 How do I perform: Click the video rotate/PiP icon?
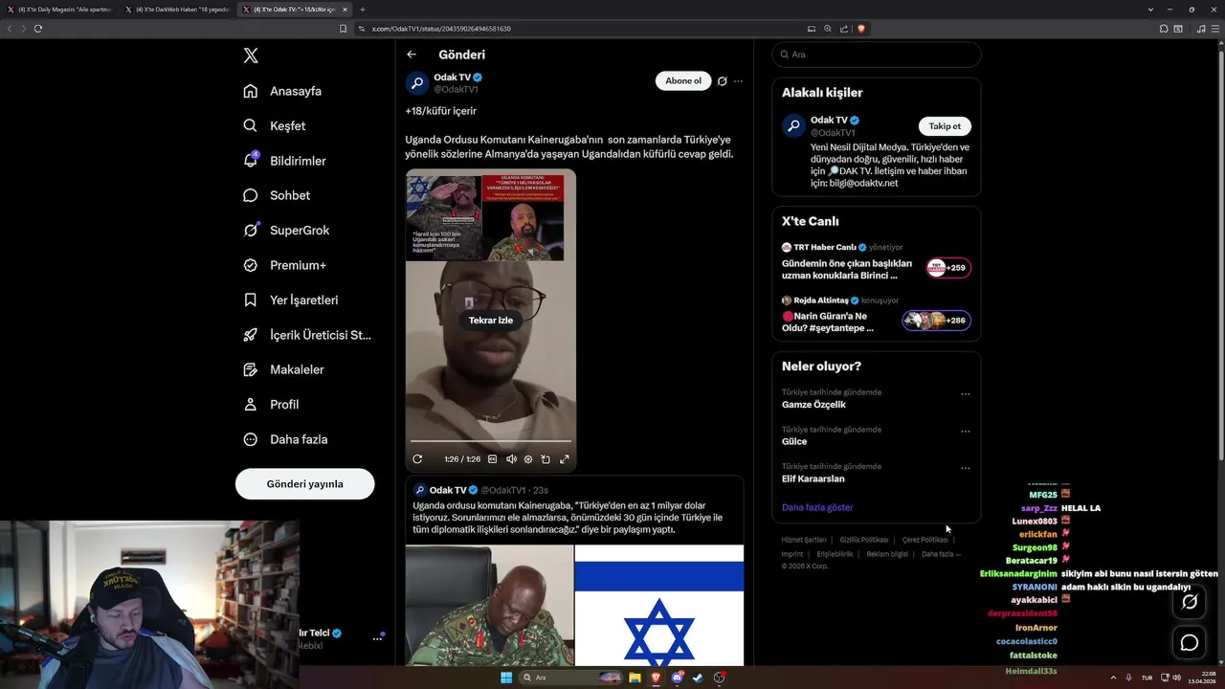546,459
